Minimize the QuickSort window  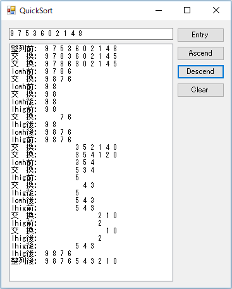coord(159,10)
